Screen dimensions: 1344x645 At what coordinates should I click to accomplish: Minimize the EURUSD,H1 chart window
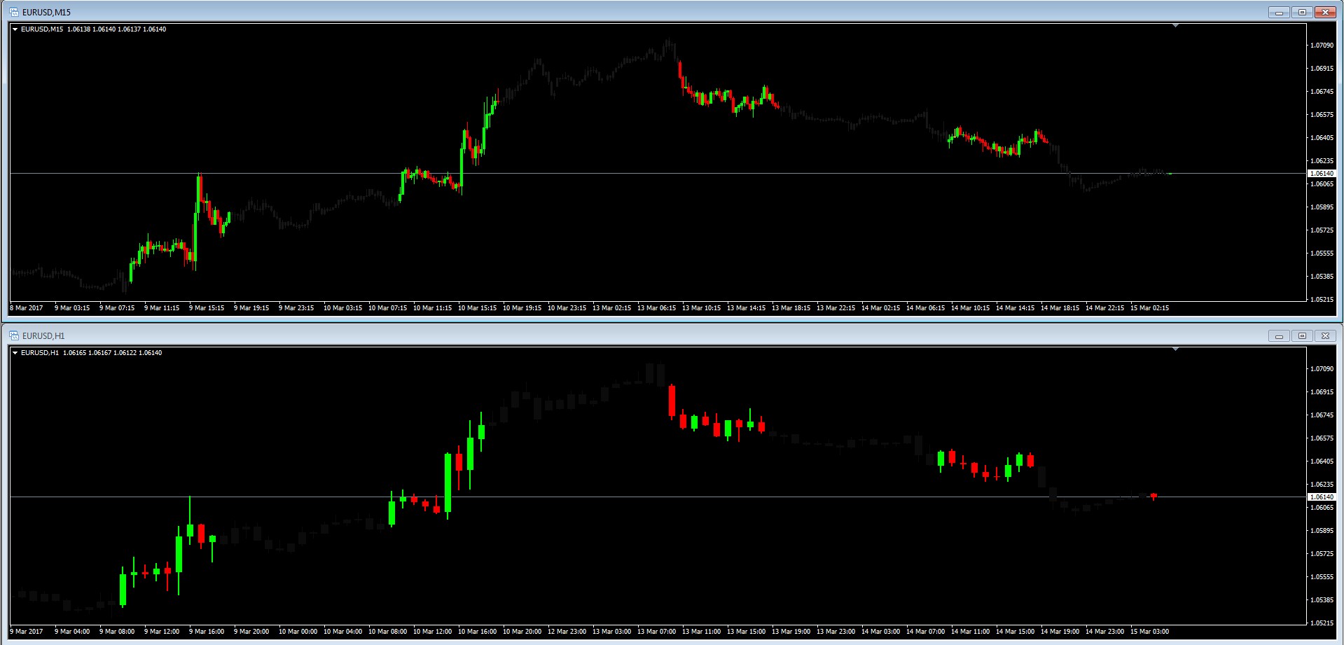pos(1279,335)
